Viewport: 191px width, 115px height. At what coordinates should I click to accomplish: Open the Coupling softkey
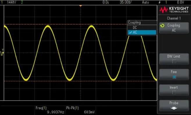pos(174,28)
